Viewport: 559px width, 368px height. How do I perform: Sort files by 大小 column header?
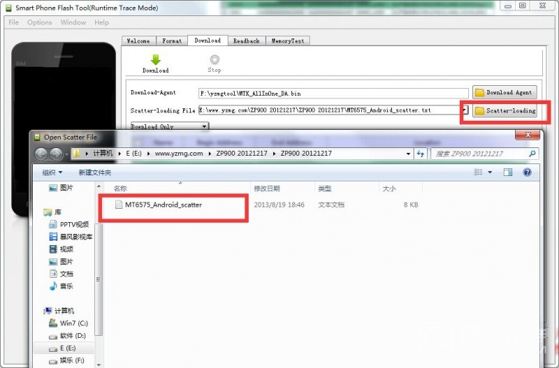(389, 189)
